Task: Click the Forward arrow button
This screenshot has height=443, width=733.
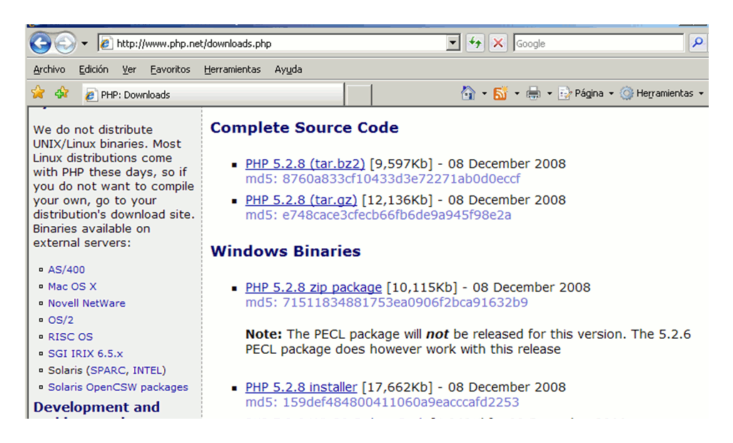Action: (65, 44)
